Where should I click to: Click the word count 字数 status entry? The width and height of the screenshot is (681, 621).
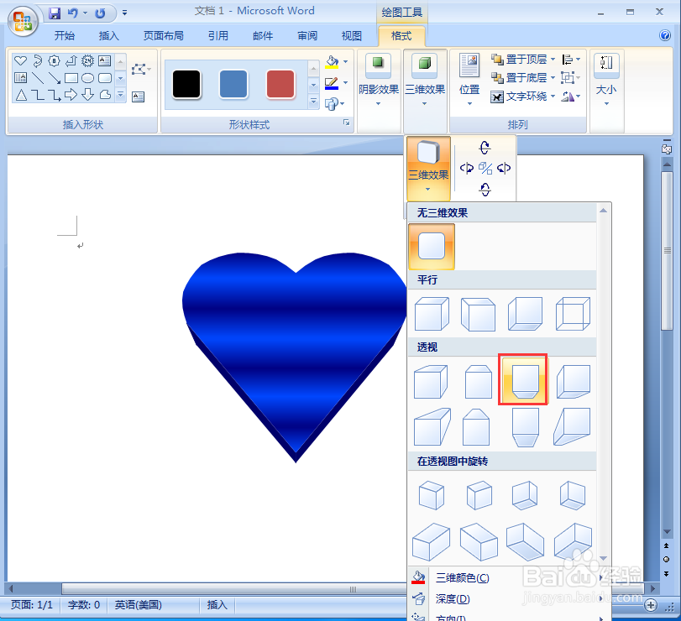[x=84, y=605]
